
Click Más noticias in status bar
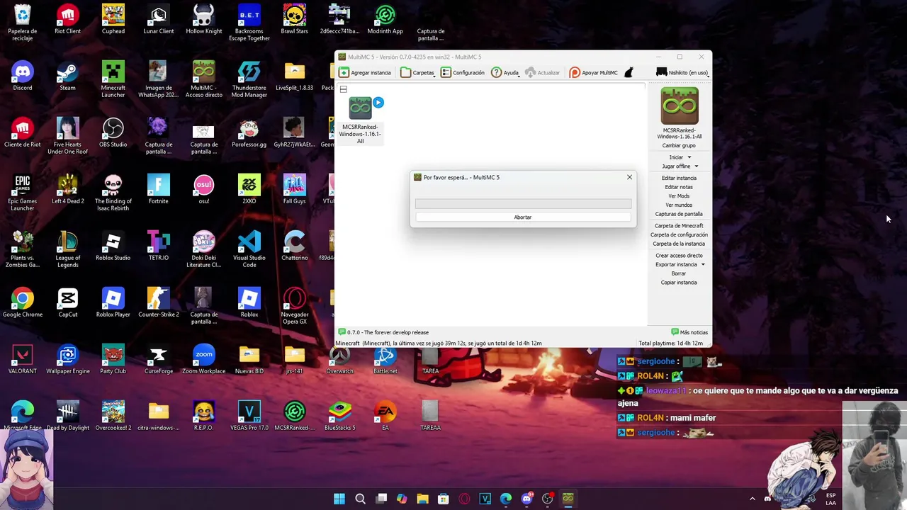[689, 332]
